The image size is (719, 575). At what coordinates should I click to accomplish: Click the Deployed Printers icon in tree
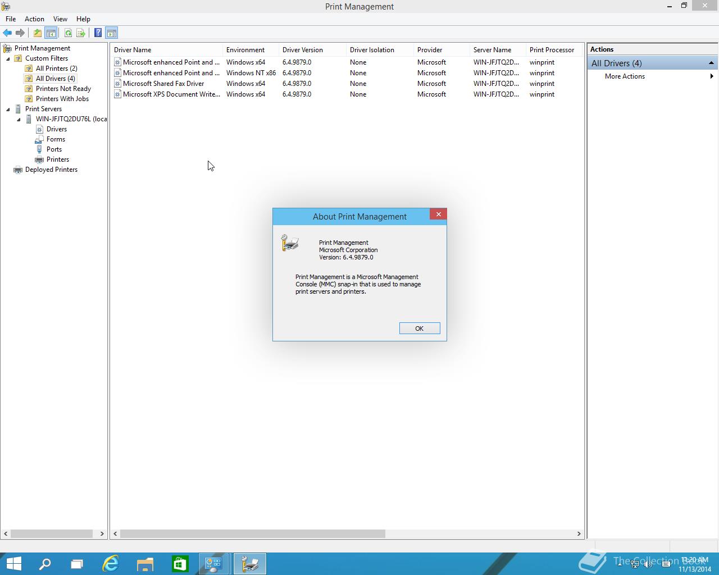pyautogui.click(x=18, y=170)
